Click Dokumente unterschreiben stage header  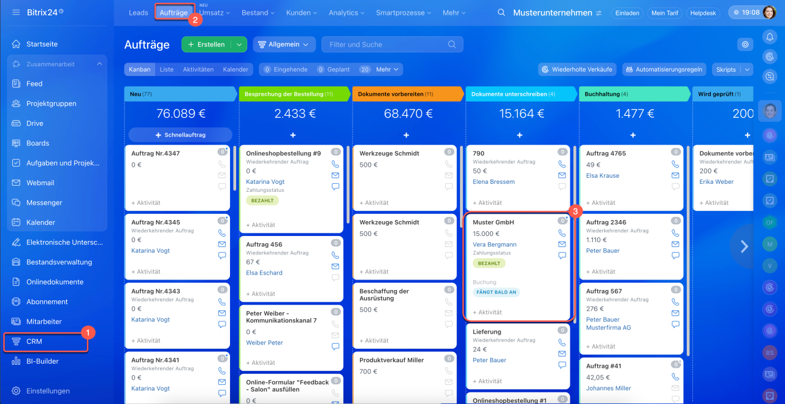(521, 94)
